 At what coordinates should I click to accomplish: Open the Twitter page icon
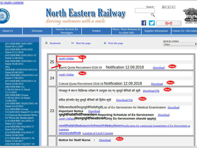[x=152, y=23]
